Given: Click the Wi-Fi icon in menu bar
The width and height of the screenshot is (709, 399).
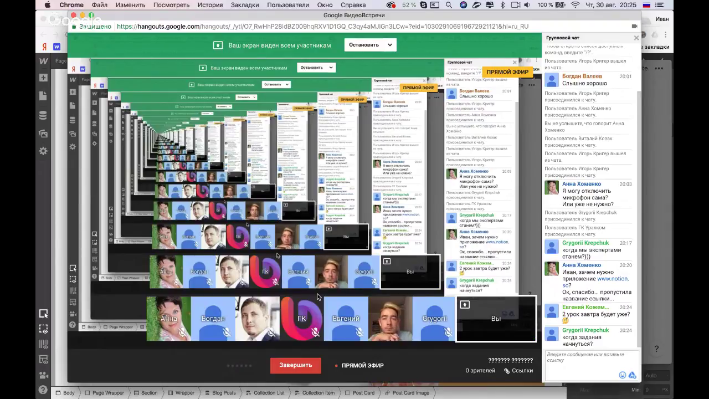Looking at the screenshot, I should 575,5.
